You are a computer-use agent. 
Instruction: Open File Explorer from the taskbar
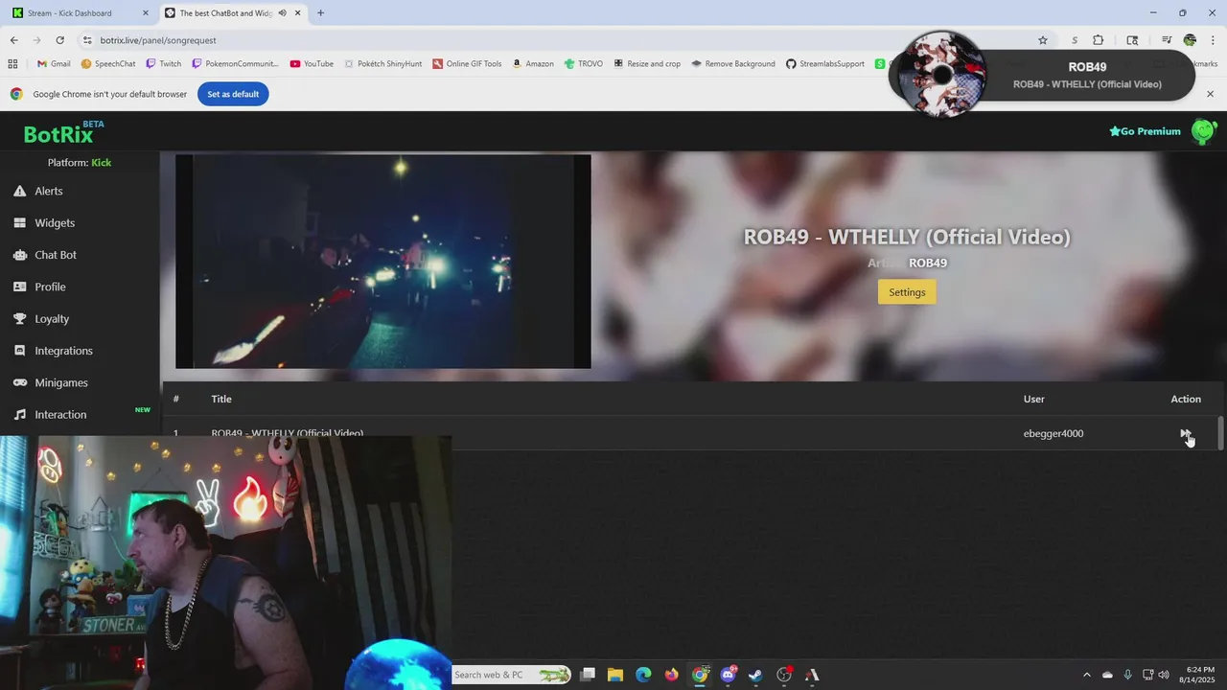click(x=615, y=675)
